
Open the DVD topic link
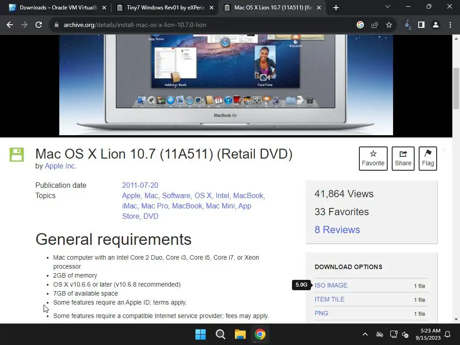151,216
